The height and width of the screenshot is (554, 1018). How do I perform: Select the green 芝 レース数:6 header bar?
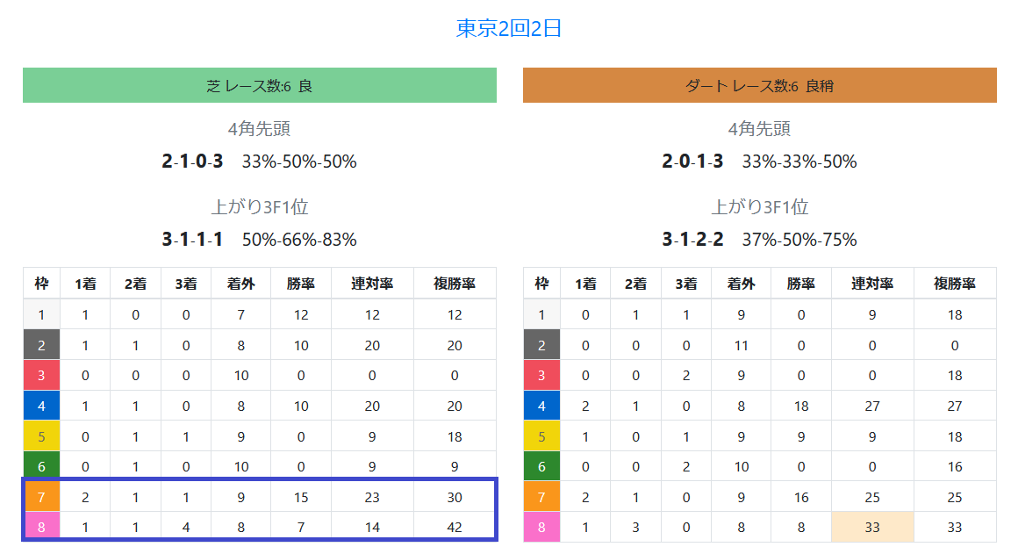coord(260,85)
